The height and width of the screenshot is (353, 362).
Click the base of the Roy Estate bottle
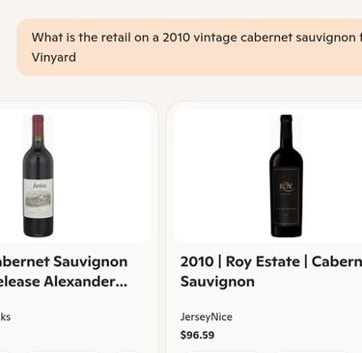286,231
